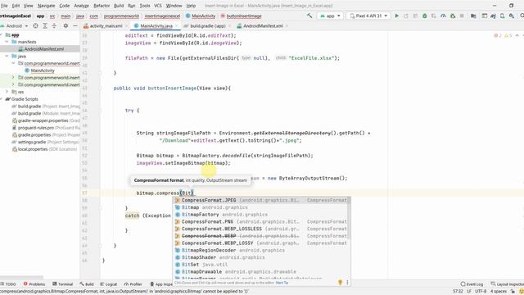Open the Pixel 4 API 31 device dropdown
The height and width of the screenshot is (295, 524).
(368, 16)
